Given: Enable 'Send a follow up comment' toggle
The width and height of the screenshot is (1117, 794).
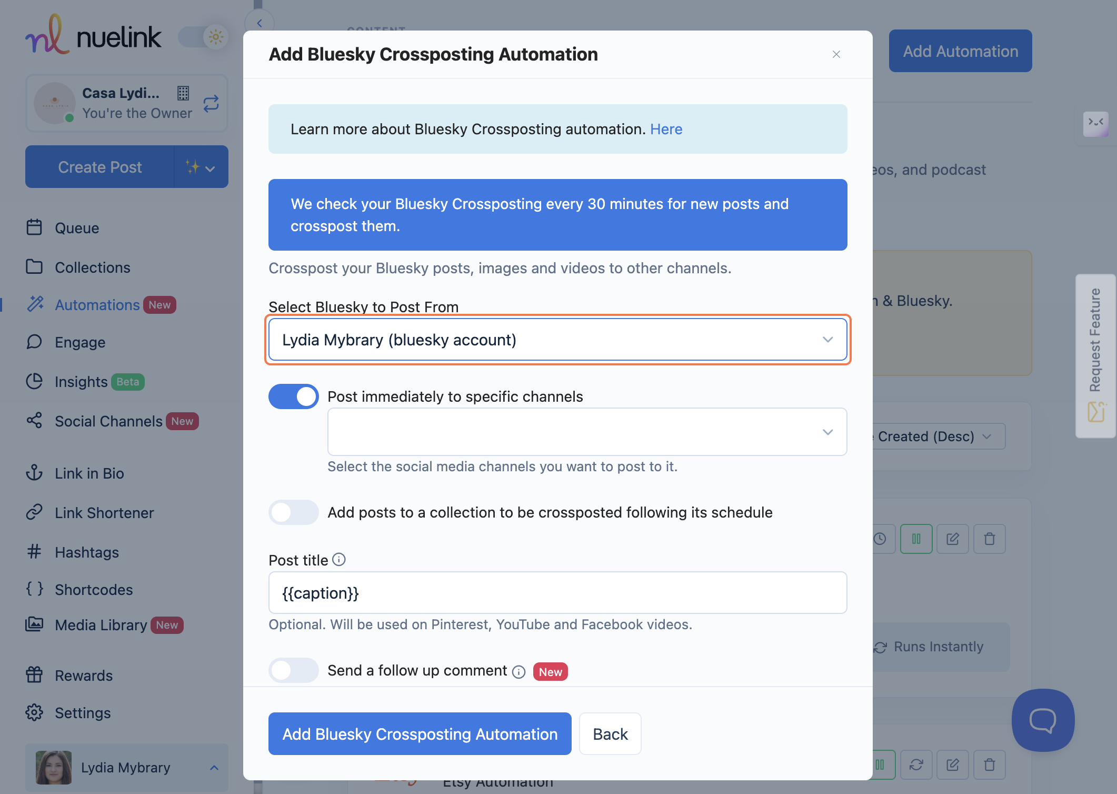Looking at the screenshot, I should click(293, 670).
